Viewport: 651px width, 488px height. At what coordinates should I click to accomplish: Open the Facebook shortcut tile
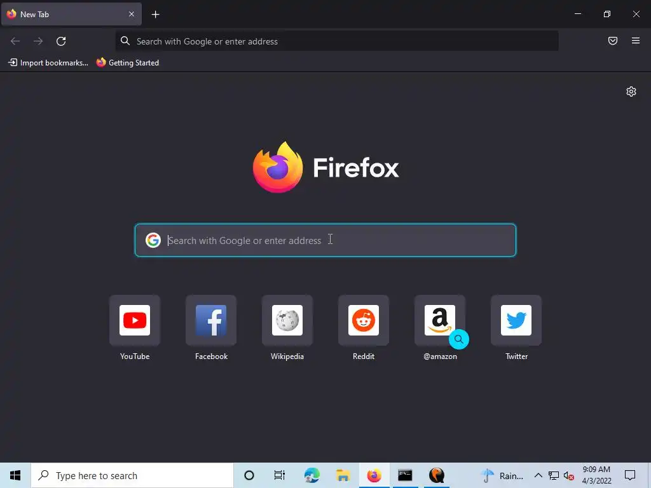pyautogui.click(x=211, y=320)
